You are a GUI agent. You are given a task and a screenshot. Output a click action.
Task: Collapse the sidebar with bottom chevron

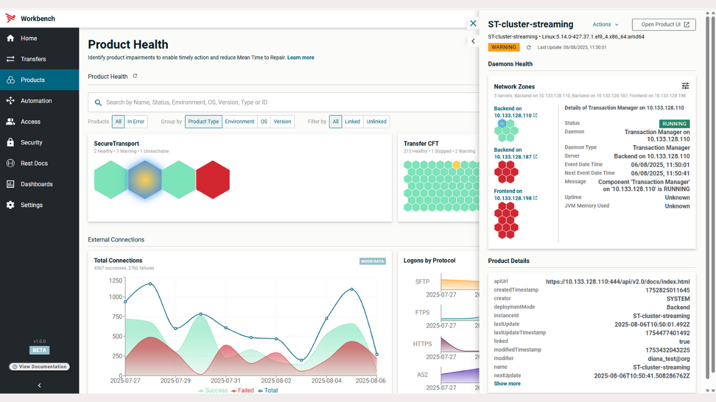click(x=39, y=385)
